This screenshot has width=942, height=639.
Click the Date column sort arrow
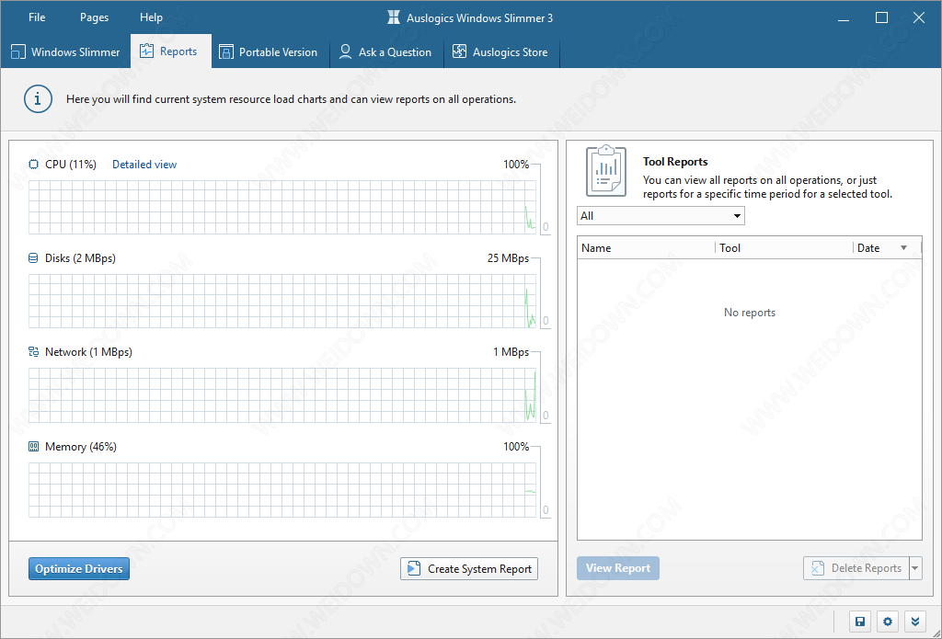[x=903, y=248]
